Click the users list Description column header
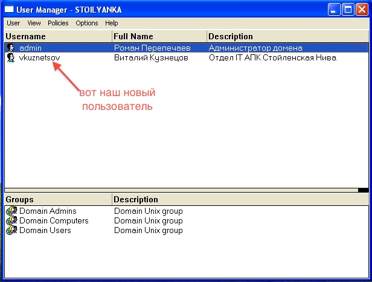 click(x=287, y=37)
